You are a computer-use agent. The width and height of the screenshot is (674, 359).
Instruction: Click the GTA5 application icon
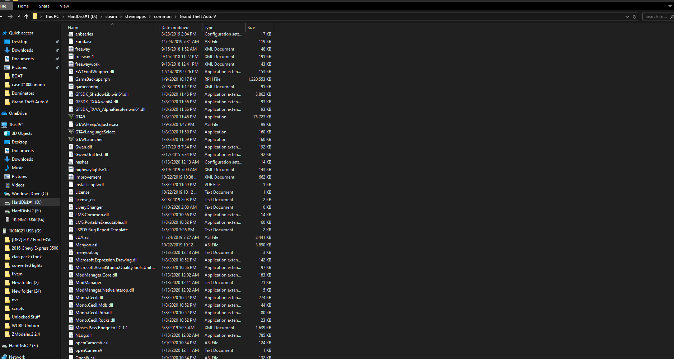tap(71, 117)
